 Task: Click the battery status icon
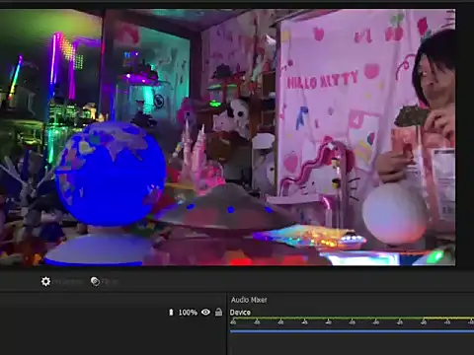coord(171,313)
